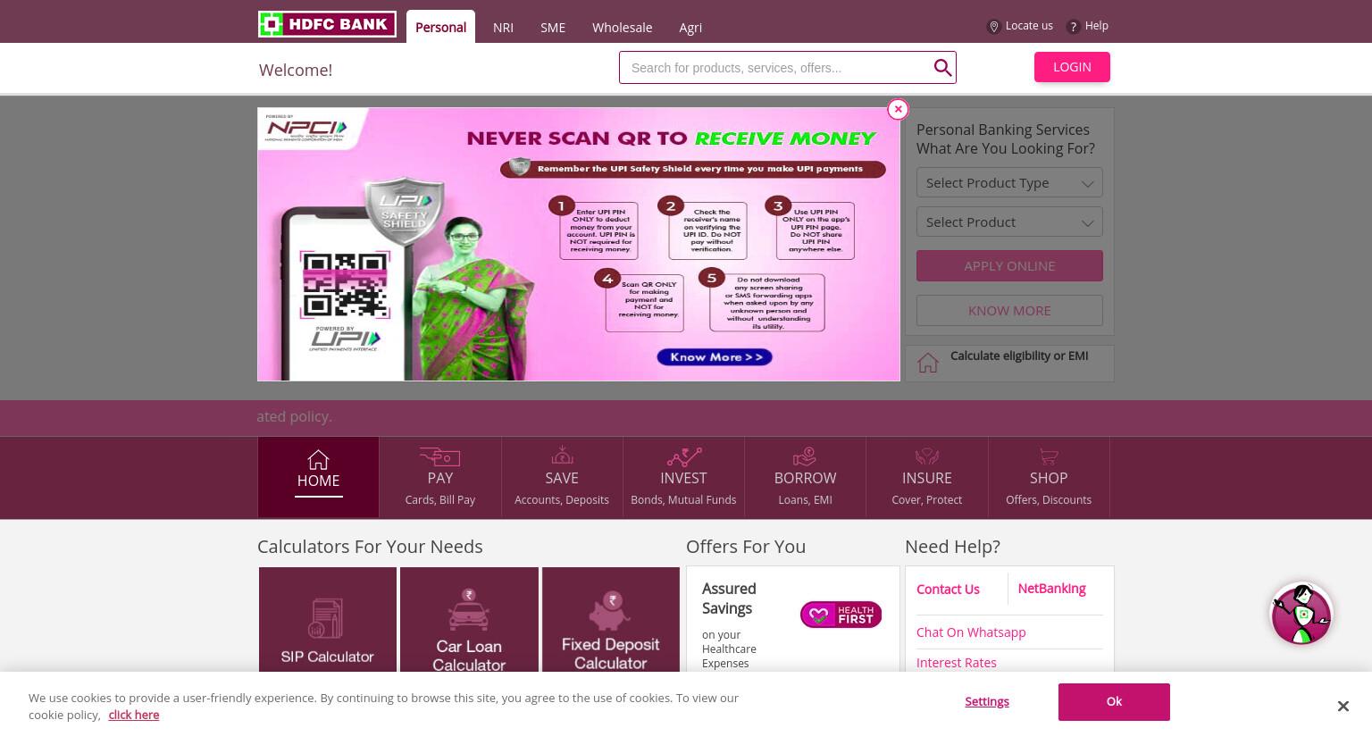Open the Fixed Deposit Calculator tile
This screenshot has height=745, width=1372.
[611, 619]
